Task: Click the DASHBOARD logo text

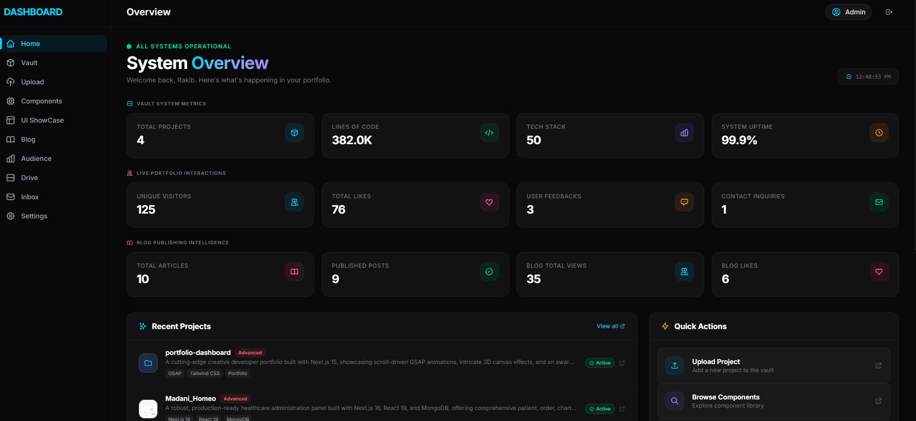Action: point(33,12)
